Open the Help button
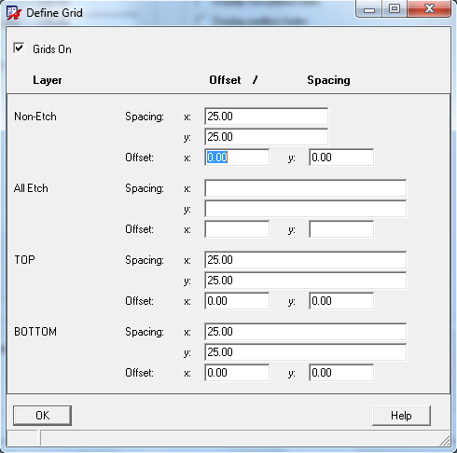This screenshot has width=457, height=453. pos(401,416)
